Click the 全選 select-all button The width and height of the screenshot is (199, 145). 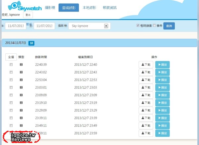tap(11, 57)
